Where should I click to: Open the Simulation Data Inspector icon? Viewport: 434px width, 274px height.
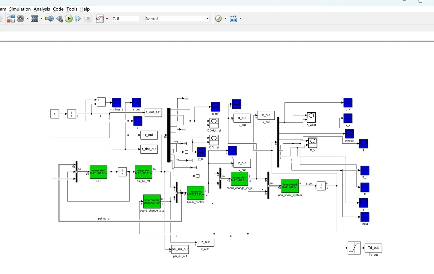100,19
